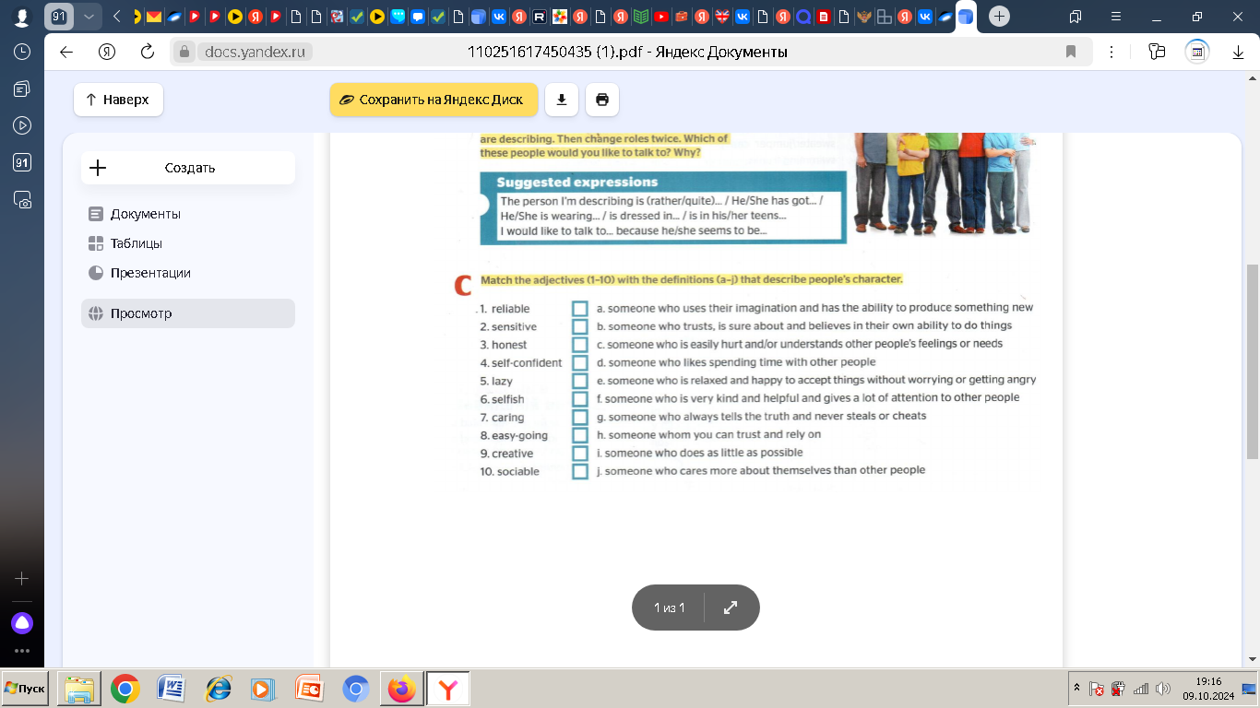Open the calendar widget toolbar icon
The height and width of the screenshot is (708, 1260).
coord(1197,53)
